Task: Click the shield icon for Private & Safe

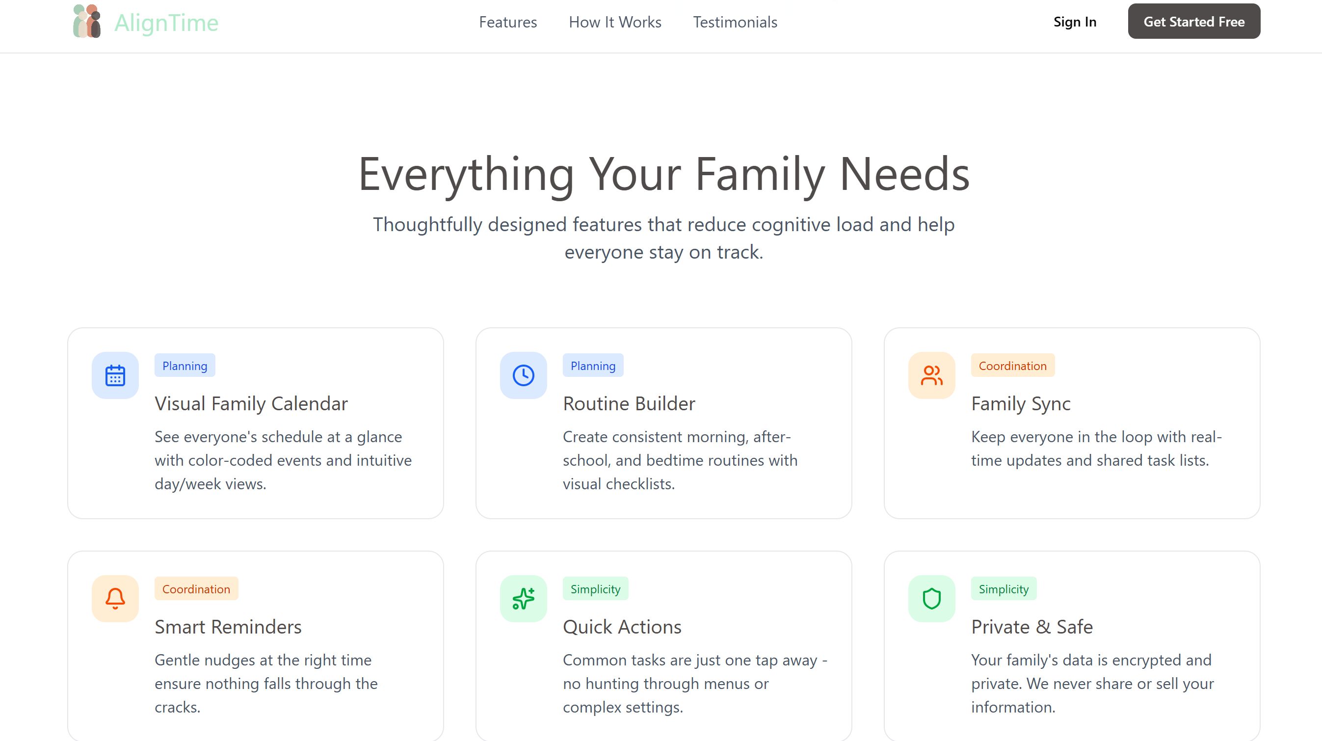Action: (931, 598)
